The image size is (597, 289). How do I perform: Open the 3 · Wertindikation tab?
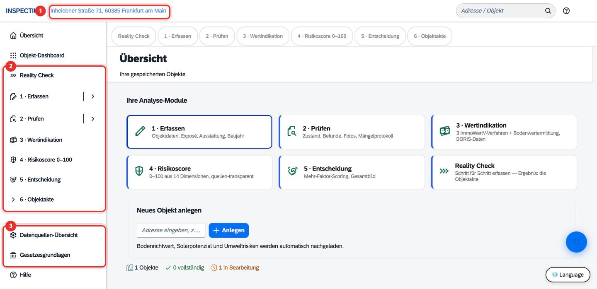coord(263,36)
